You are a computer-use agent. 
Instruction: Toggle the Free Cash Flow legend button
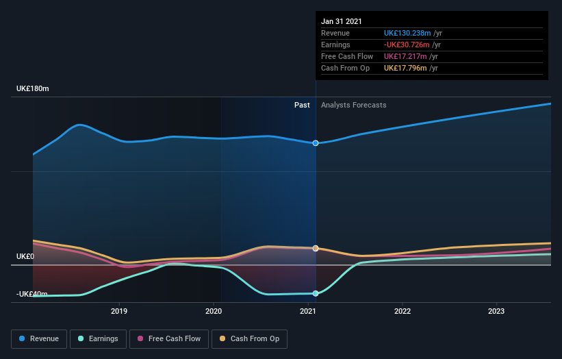(x=169, y=339)
